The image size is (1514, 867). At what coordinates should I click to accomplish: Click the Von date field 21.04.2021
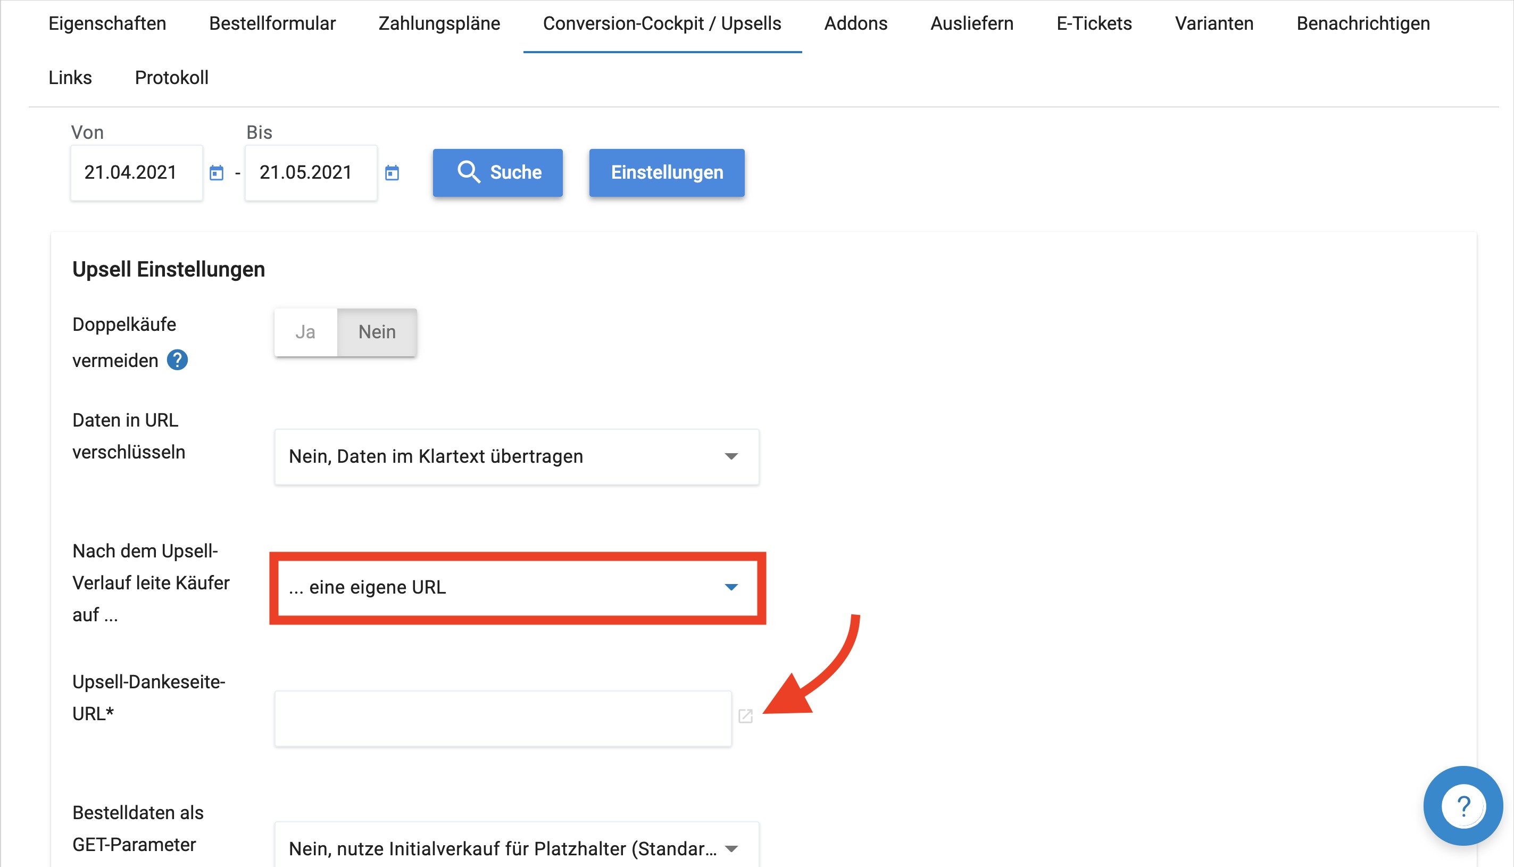(x=136, y=173)
